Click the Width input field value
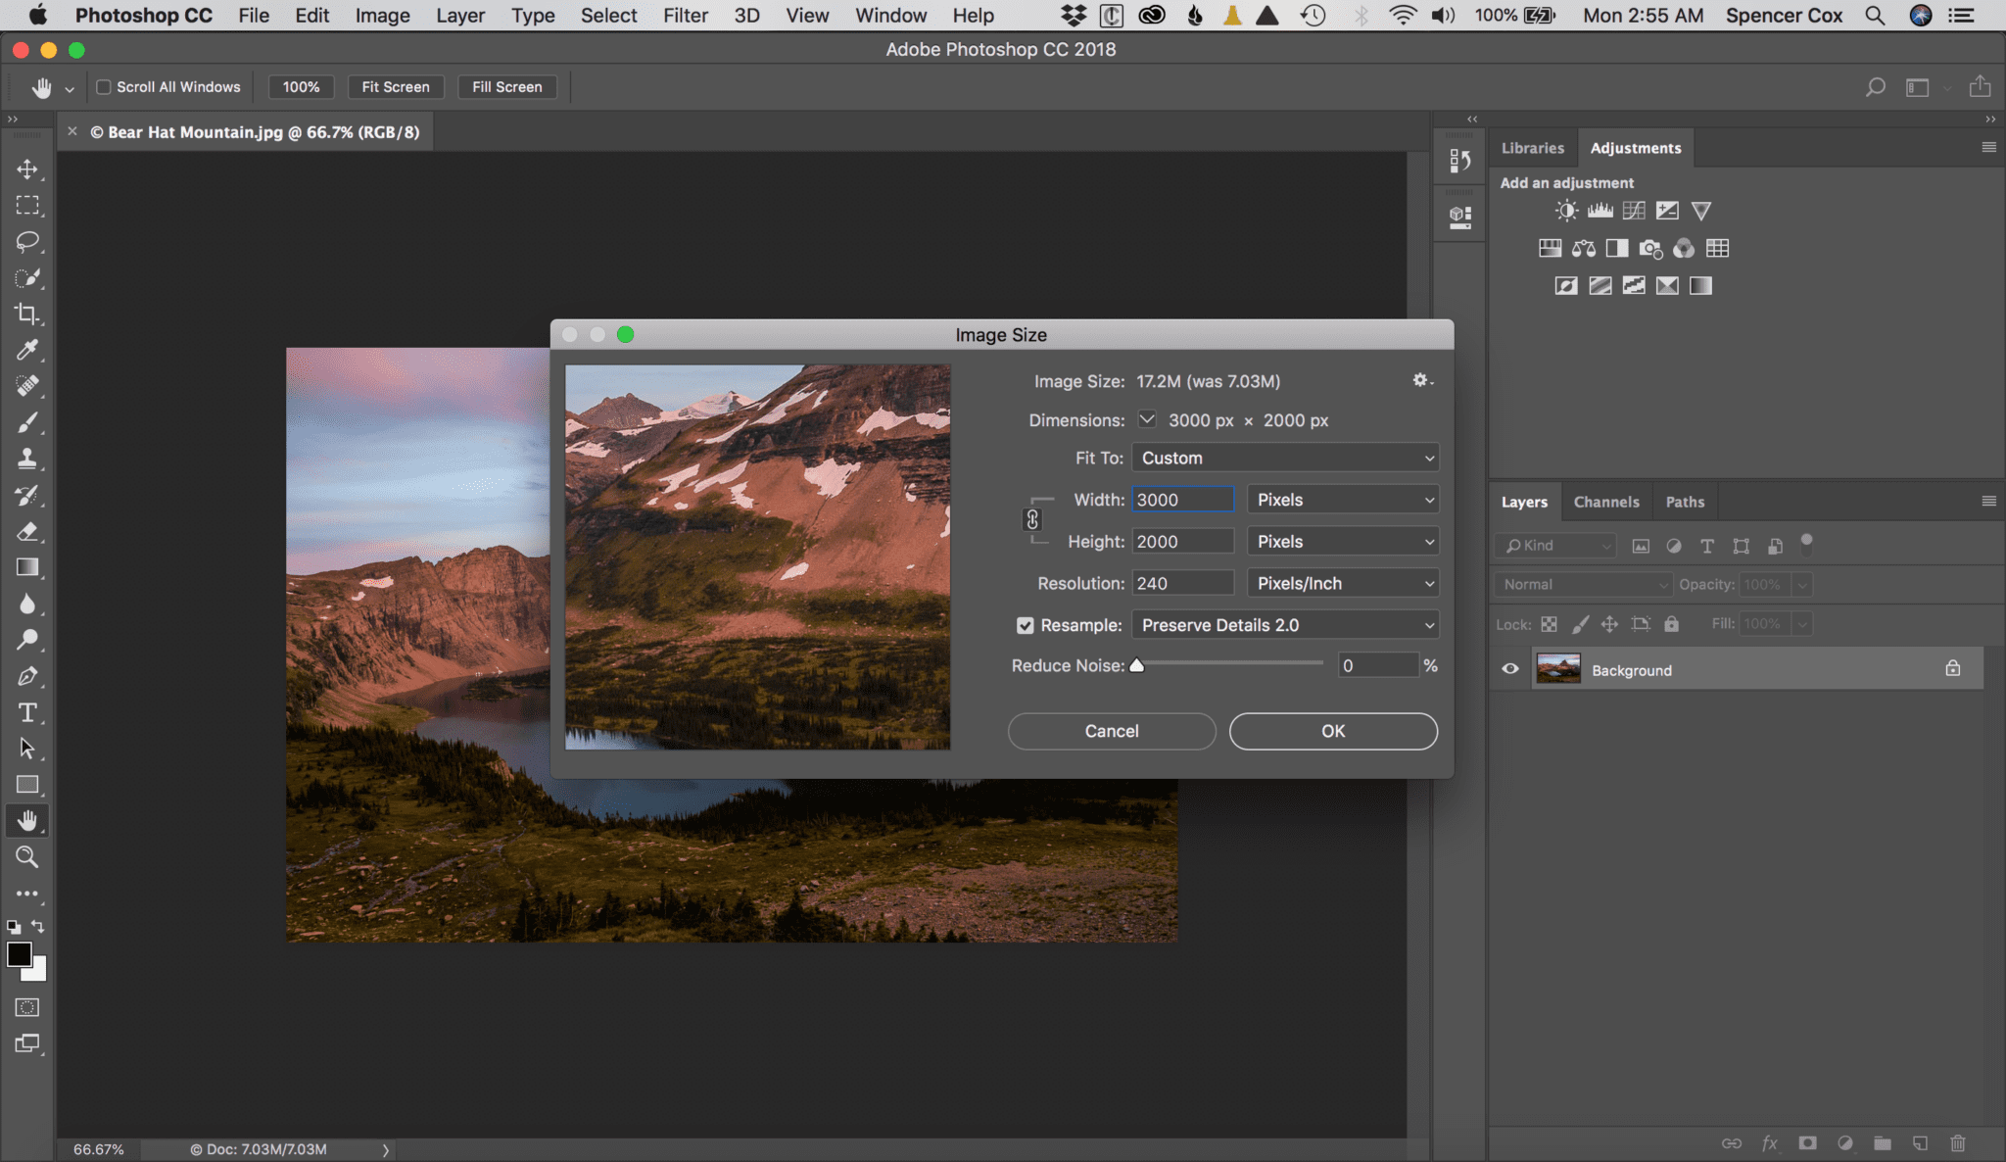Image resolution: width=2006 pixels, height=1162 pixels. [x=1182, y=500]
